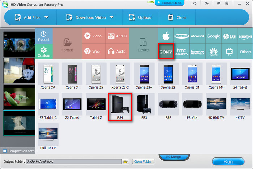Screen dimensions: 253x169
Task: Open the register list icon in title bar
Action: click(x=227, y=3)
